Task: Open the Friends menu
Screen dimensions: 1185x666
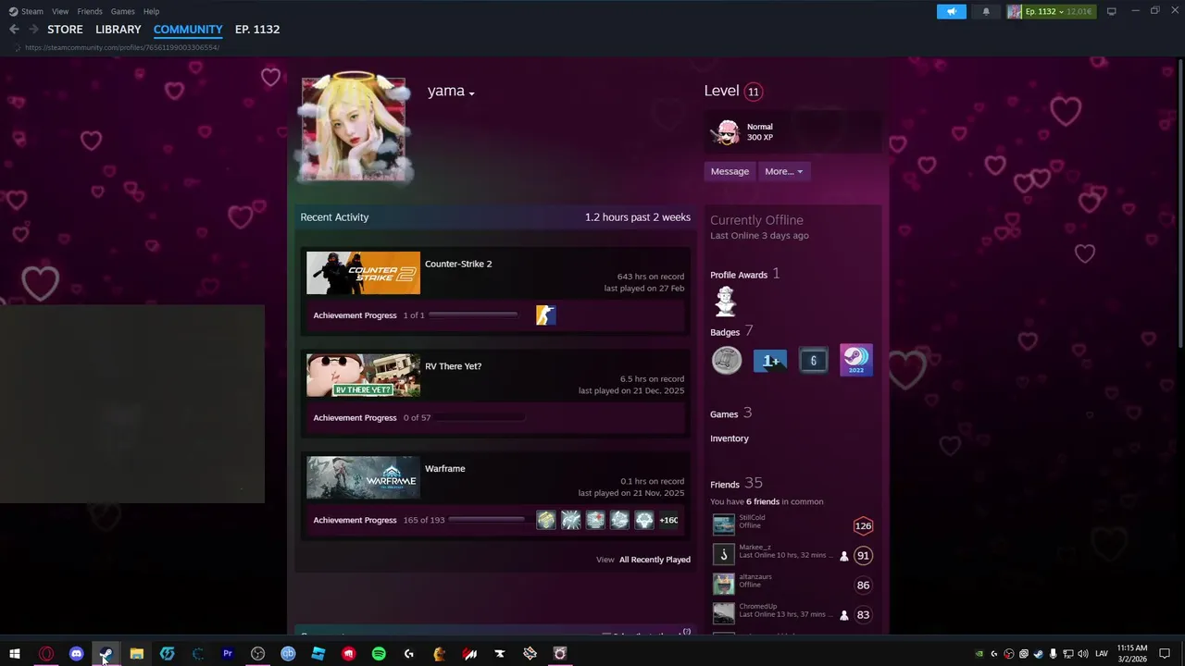Action: click(x=90, y=11)
